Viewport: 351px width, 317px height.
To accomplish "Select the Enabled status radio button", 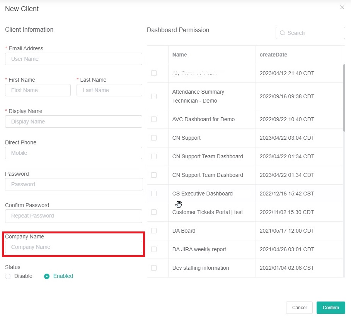I will (47, 276).
